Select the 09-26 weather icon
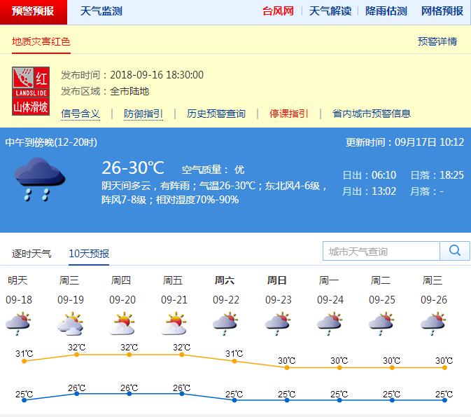The width and height of the screenshot is (471, 417). (x=433, y=324)
